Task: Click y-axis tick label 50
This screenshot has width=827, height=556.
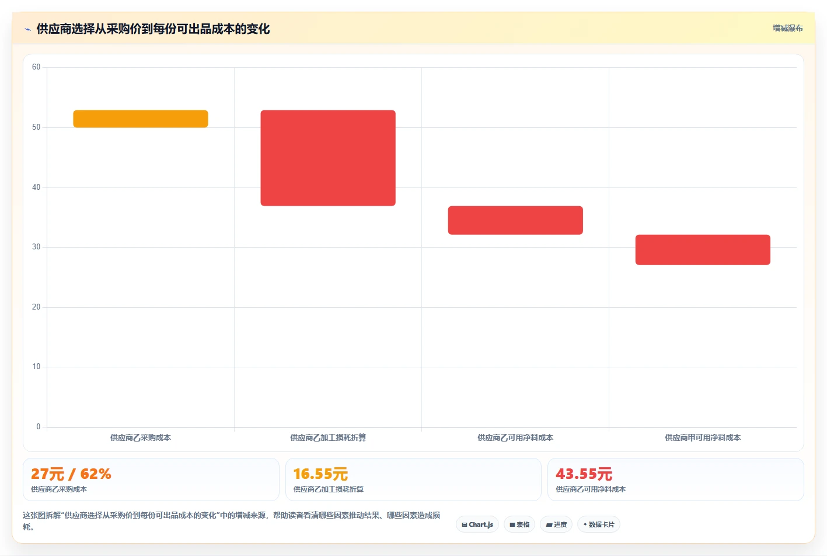Action: (x=36, y=127)
